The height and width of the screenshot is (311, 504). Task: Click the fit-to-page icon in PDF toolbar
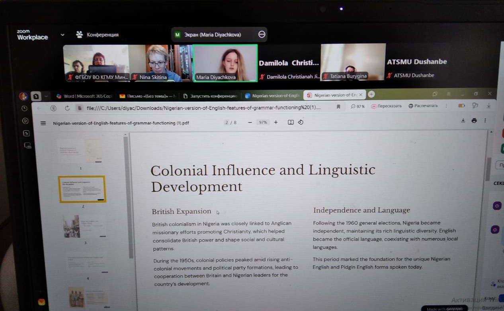(x=291, y=122)
